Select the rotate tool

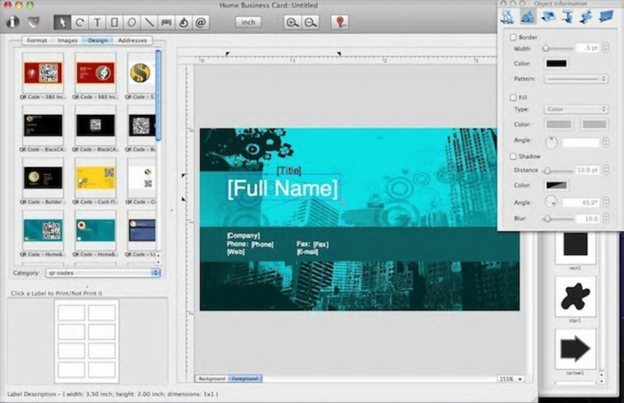[80, 22]
